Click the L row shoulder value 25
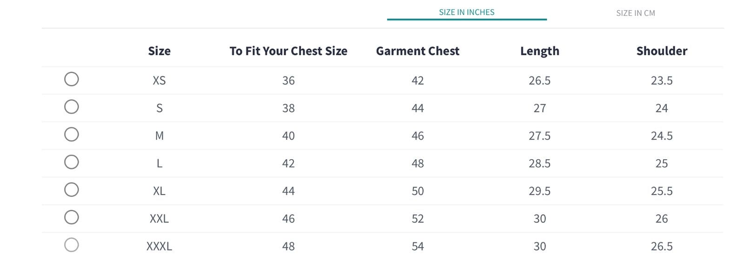 (661, 163)
